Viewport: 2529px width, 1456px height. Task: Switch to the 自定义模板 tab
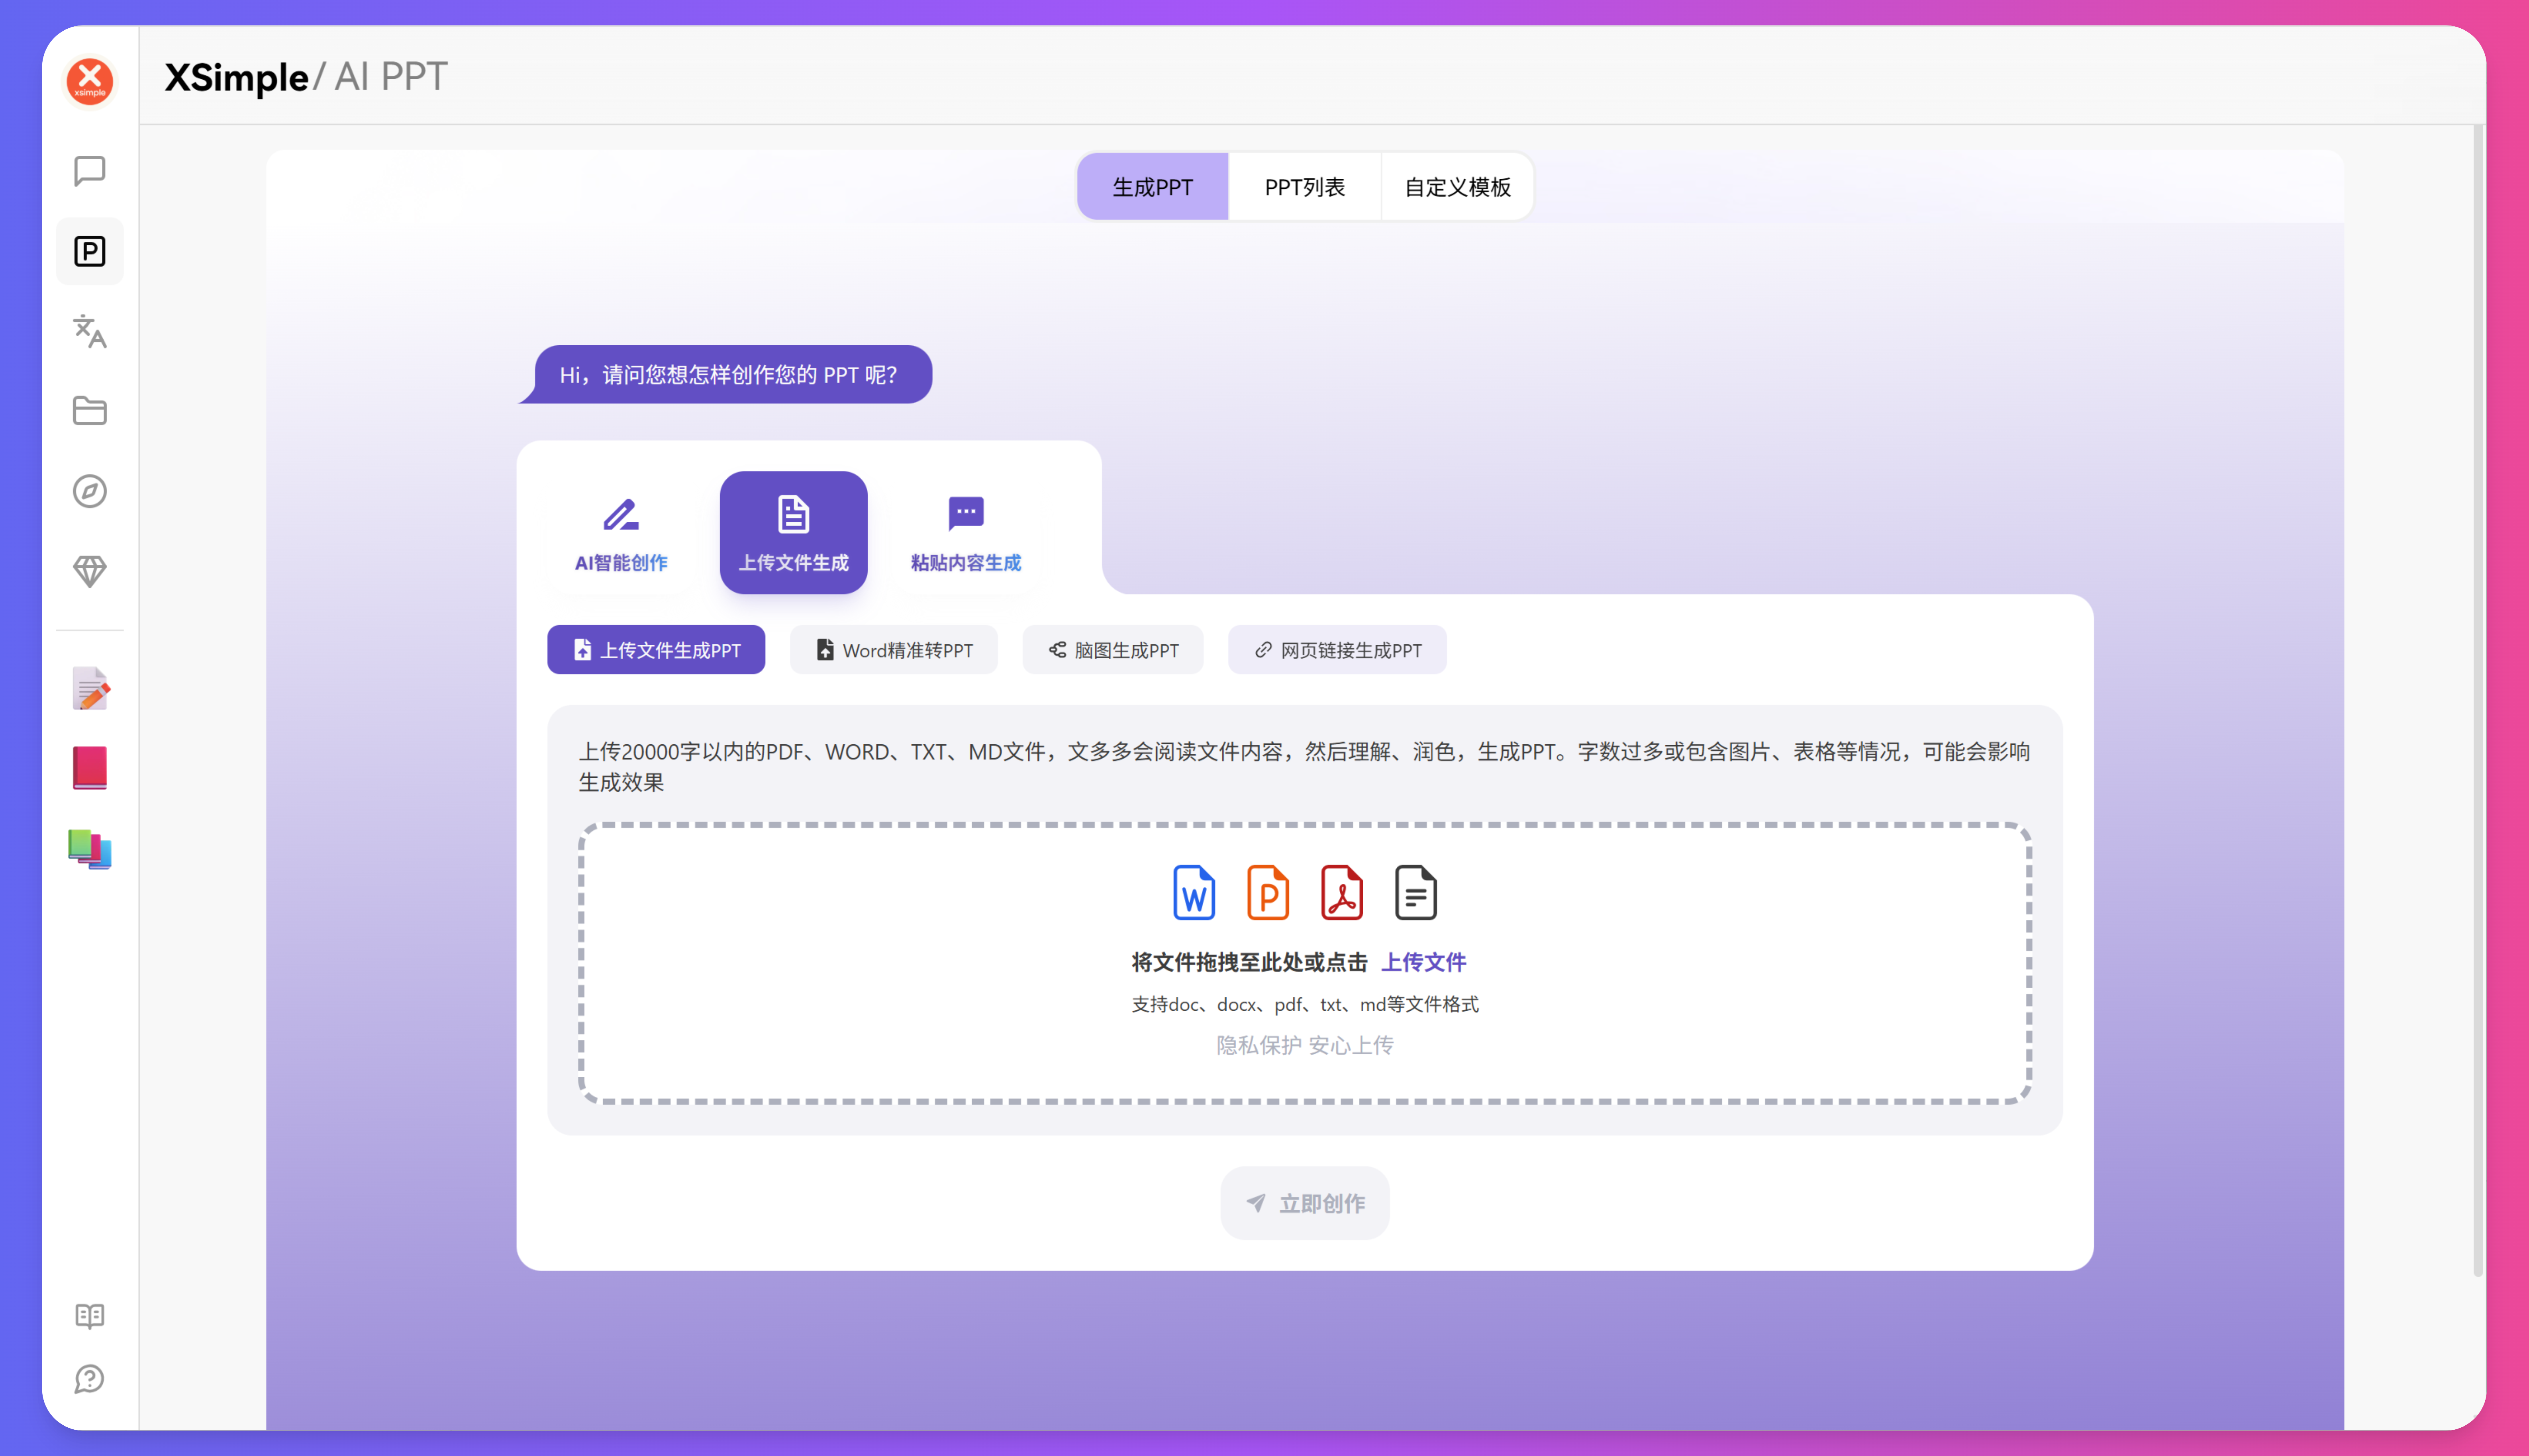pyautogui.click(x=1457, y=186)
